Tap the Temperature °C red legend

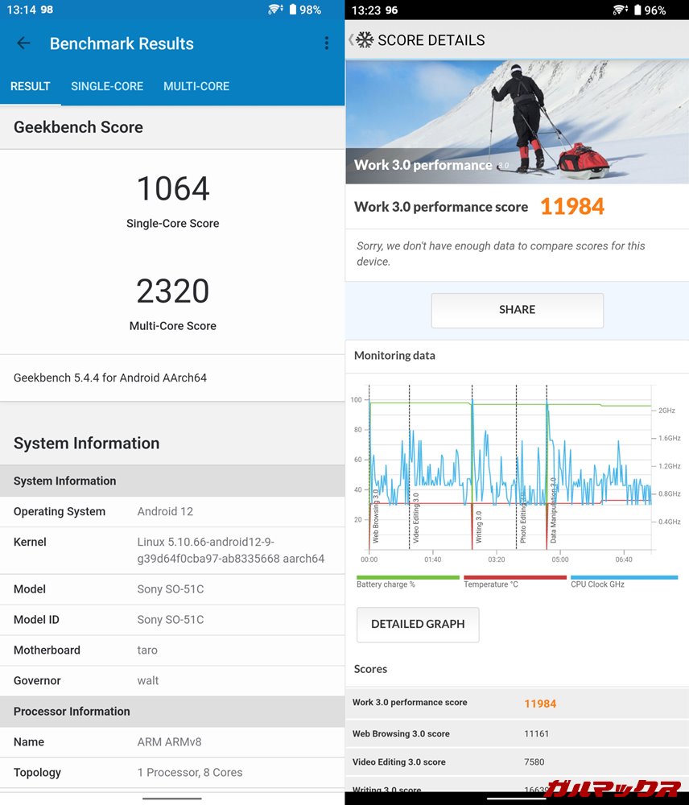coord(515,581)
